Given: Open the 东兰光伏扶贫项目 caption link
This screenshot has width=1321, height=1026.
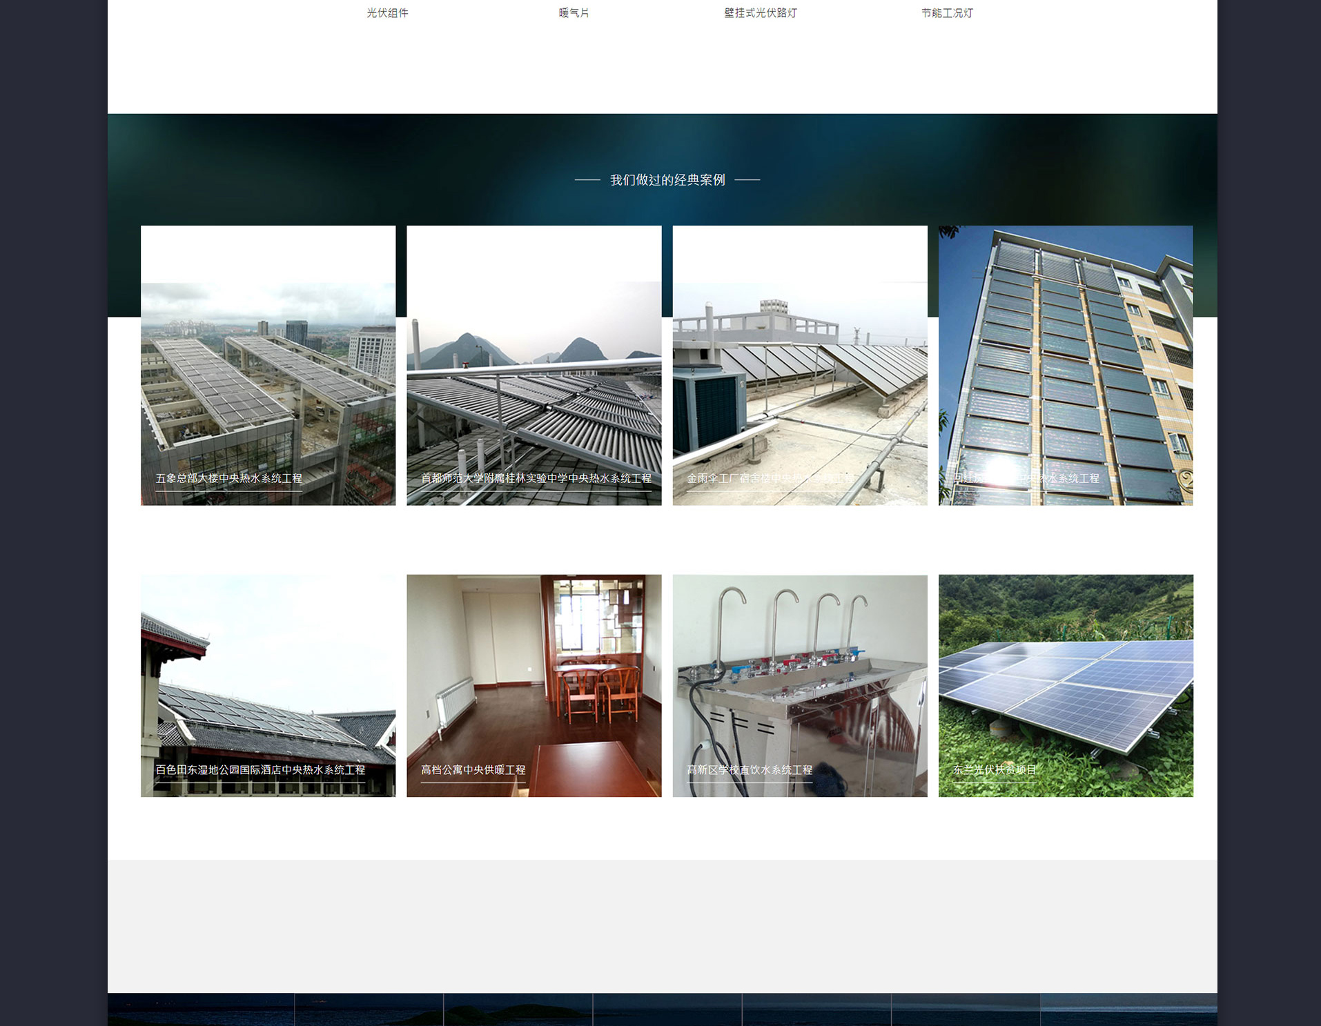Looking at the screenshot, I should [x=994, y=770].
